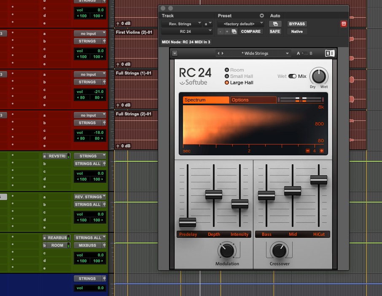Switch to the Spectrum tab
The image size is (382, 296).
click(206, 100)
